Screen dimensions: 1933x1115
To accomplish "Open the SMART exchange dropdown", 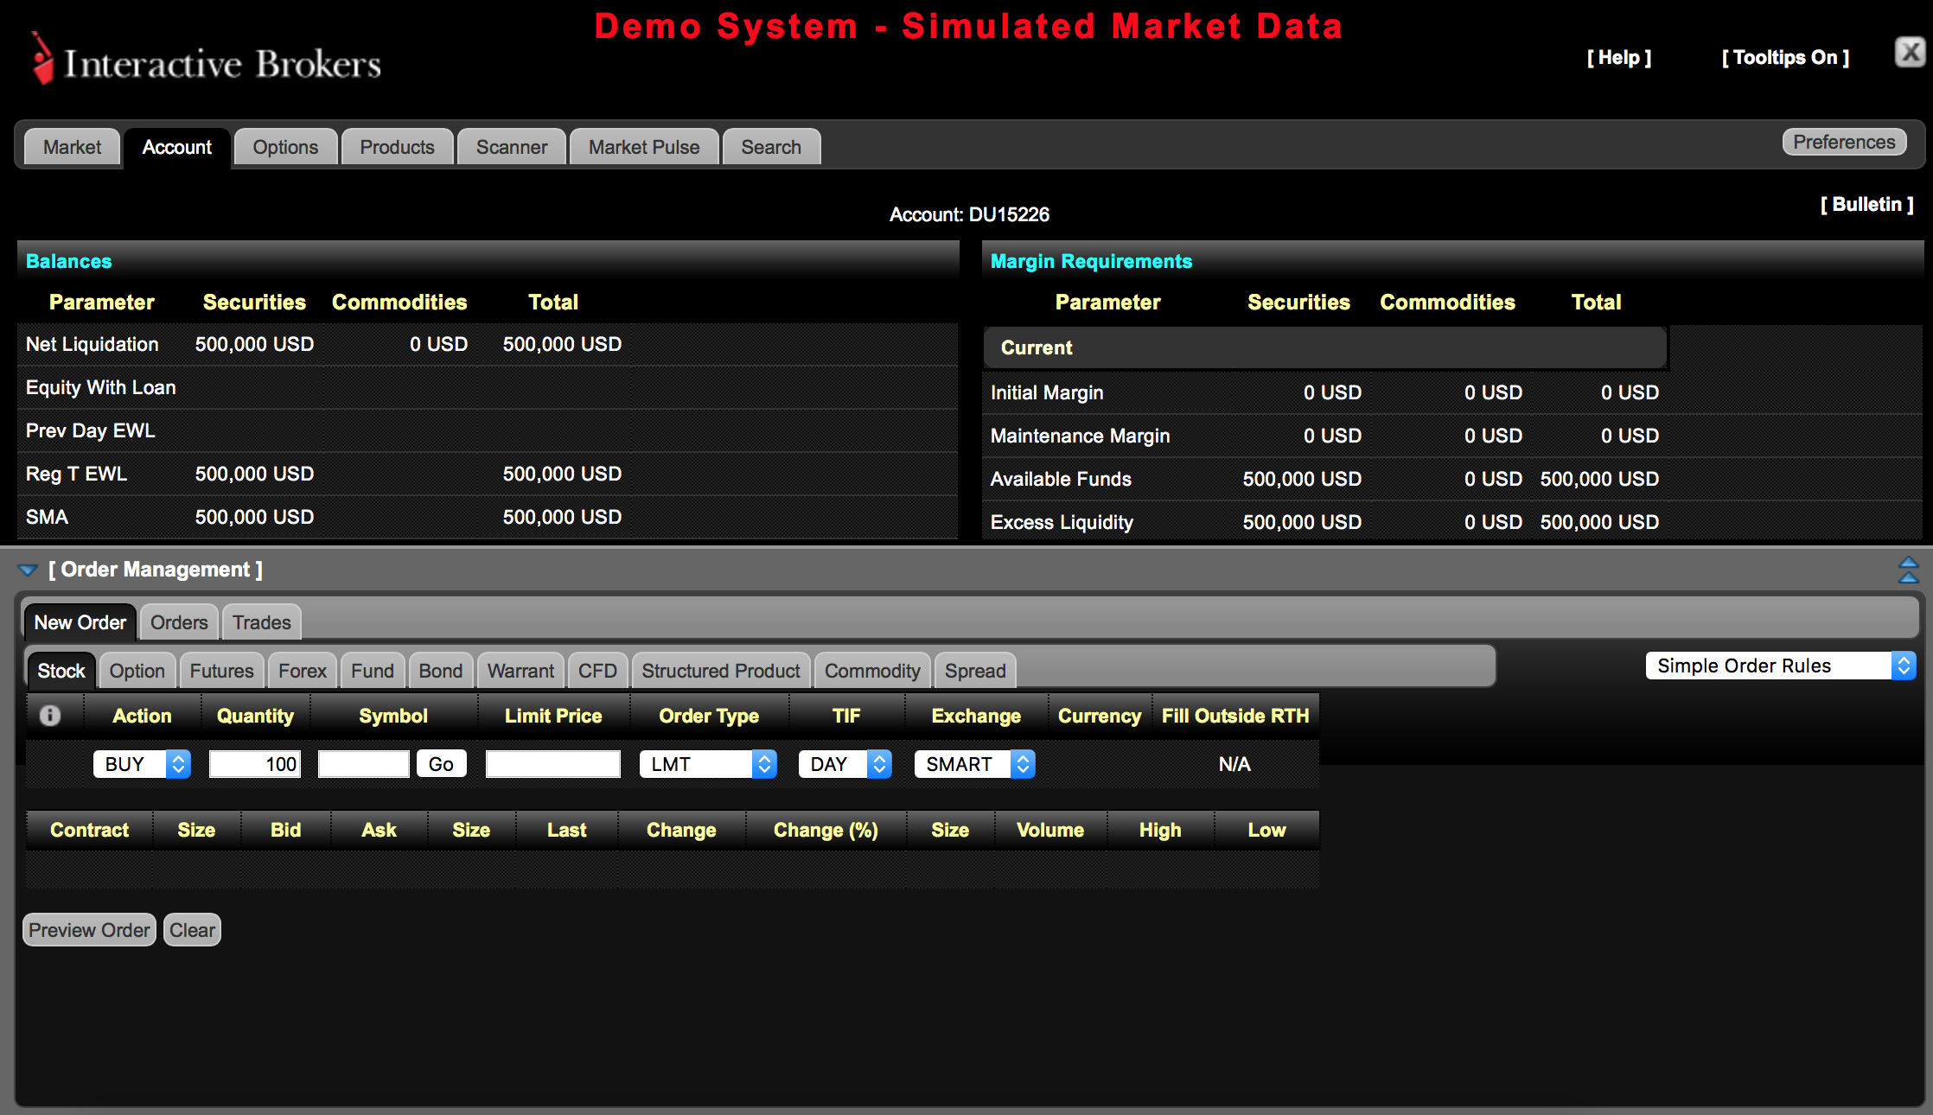I will click(x=974, y=764).
